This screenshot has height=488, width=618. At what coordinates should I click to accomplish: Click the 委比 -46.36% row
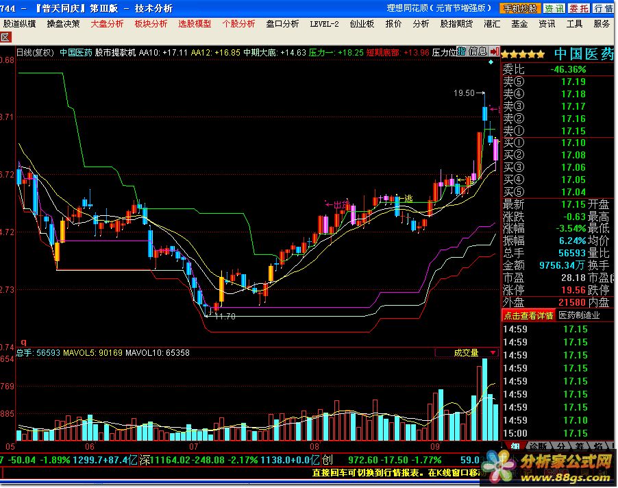point(558,69)
